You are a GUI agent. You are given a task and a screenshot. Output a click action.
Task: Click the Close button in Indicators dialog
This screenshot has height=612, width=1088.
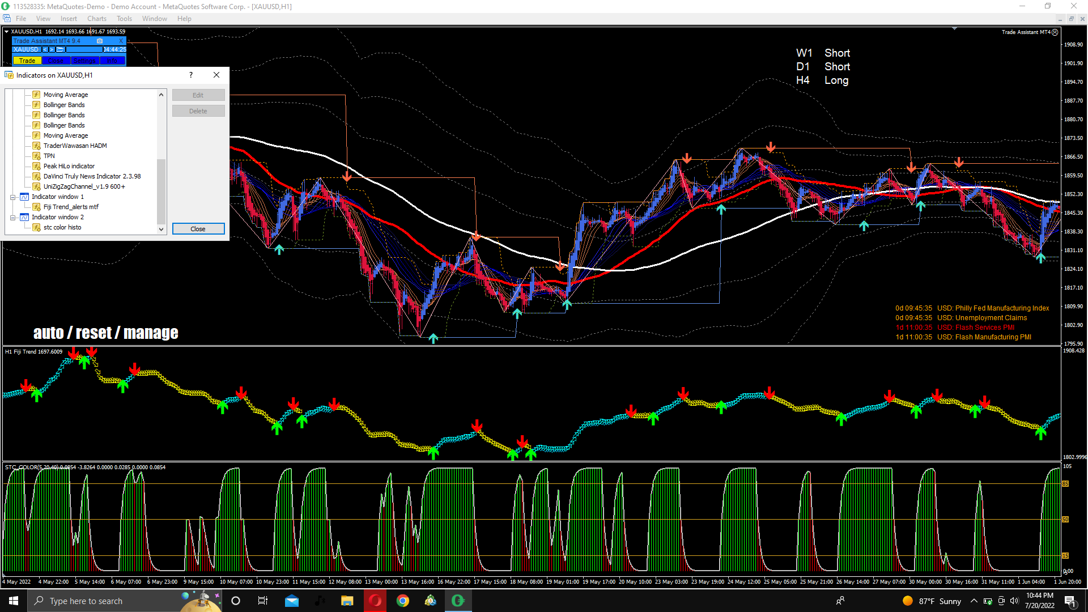(x=198, y=229)
